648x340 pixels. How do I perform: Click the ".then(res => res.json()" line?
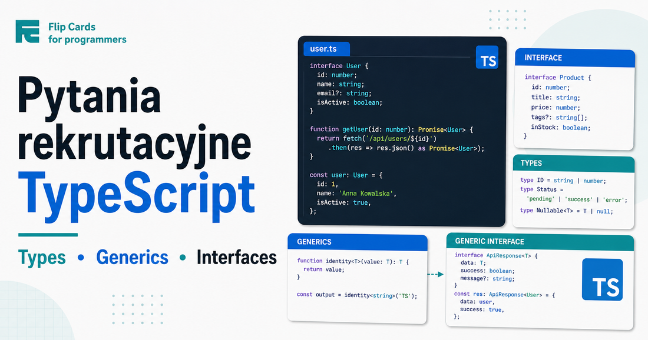(x=406, y=148)
